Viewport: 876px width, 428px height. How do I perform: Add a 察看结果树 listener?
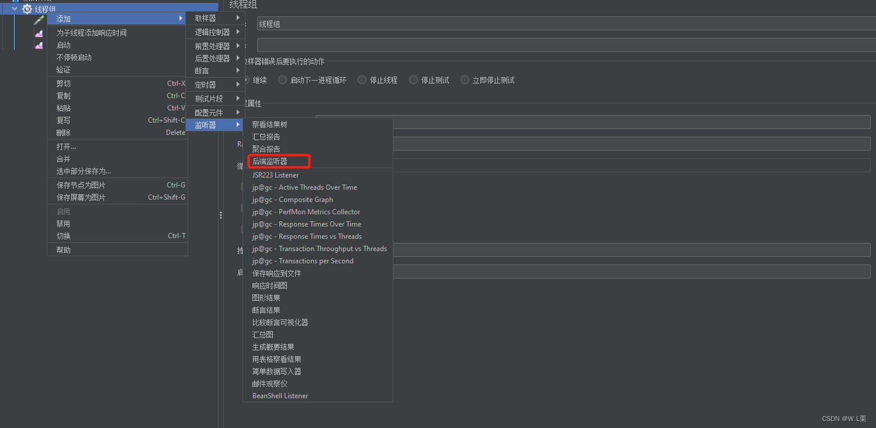tap(318, 124)
